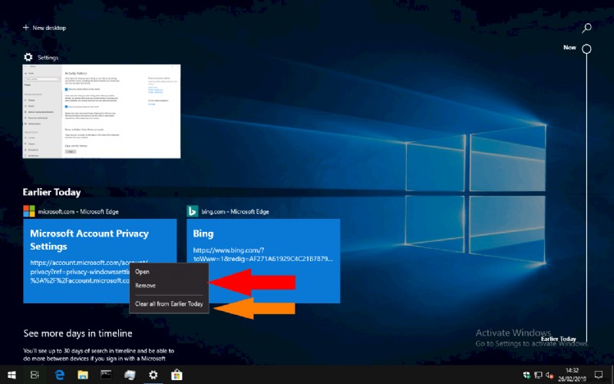The width and height of the screenshot is (614, 384).
Task: Click the microsoft.com - Microsoft Edge label
Action: [x=78, y=212]
